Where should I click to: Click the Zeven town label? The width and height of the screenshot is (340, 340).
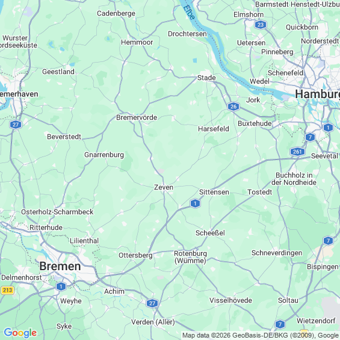(x=164, y=187)
